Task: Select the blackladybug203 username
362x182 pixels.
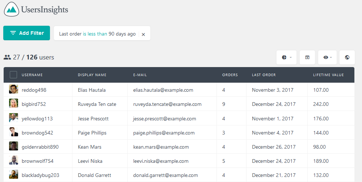Action: 41,175
